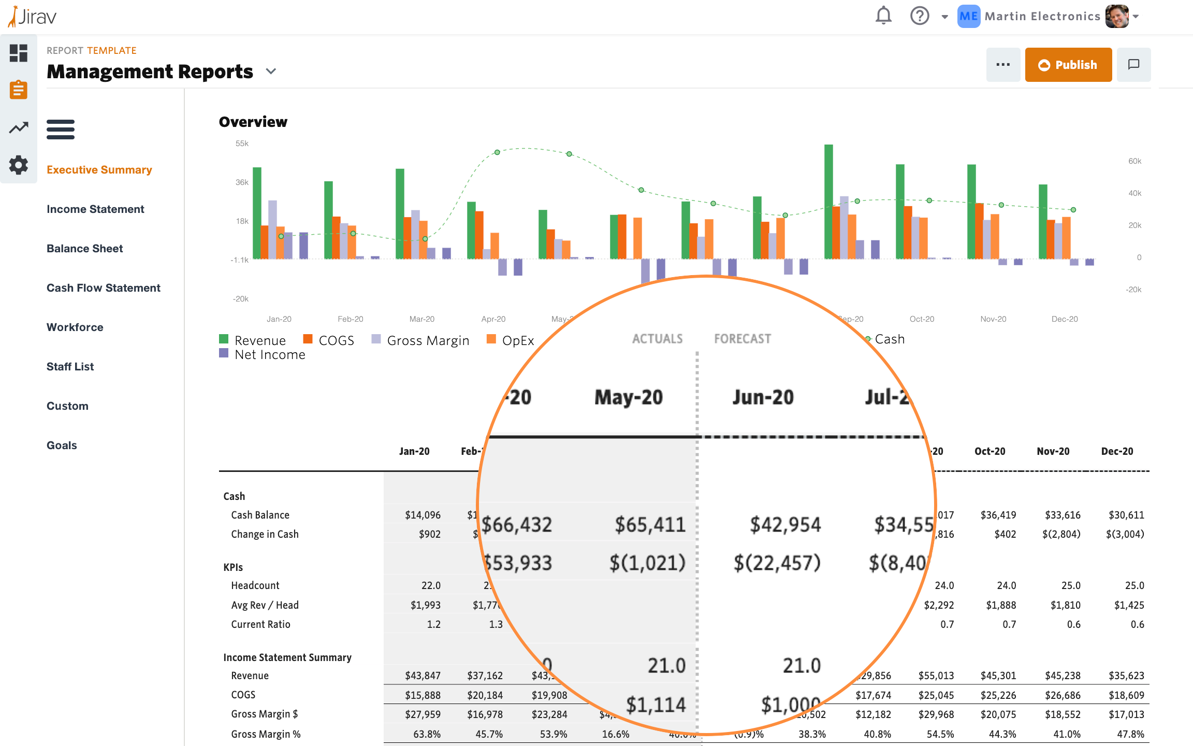Open the help question mark icon
The width and height of the screenshot is (1193, 746).
[920, 16]
